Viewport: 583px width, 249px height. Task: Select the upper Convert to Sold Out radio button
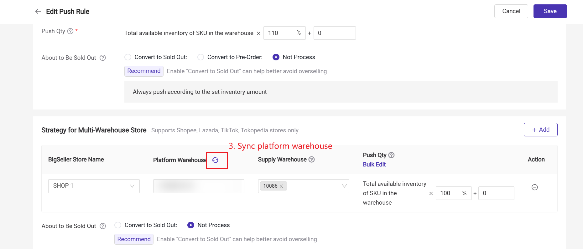tap(128, 57)
